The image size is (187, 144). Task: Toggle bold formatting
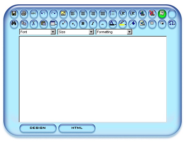(83, 24)
